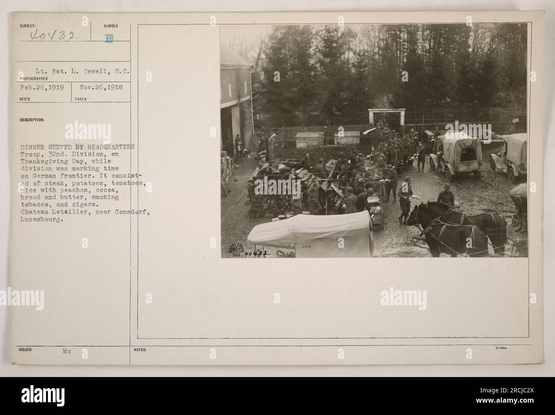Click the NOTES field label
Viewport: 555px width, 415px height.
click(x=140, y=349)
